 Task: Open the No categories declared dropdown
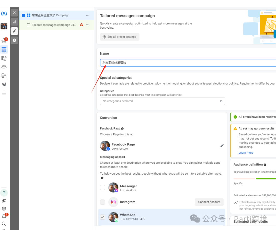tap(163, 101)
